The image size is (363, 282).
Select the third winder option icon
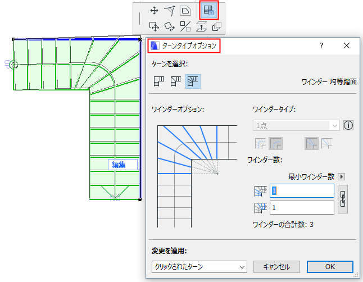click(x=311, y=144)
